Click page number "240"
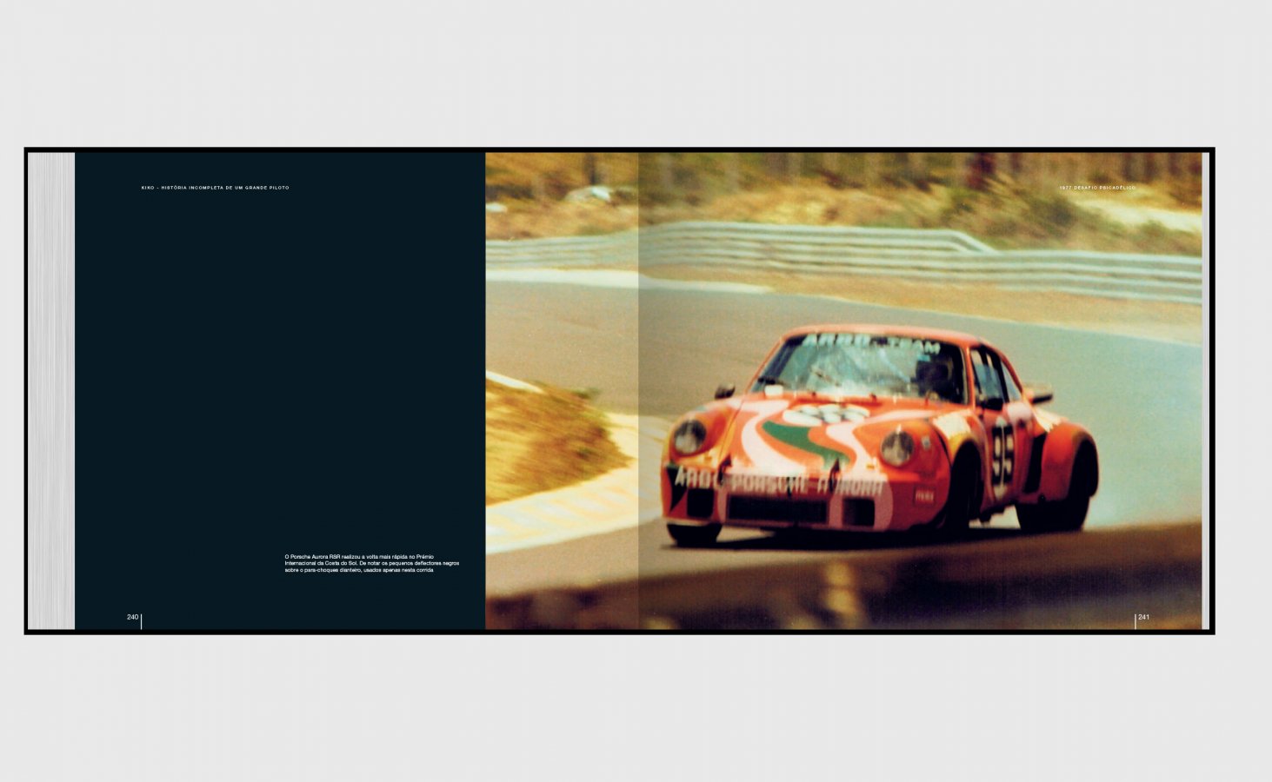Image resolution: width=1272 pixels, height=782 pixels. [132, 617]
